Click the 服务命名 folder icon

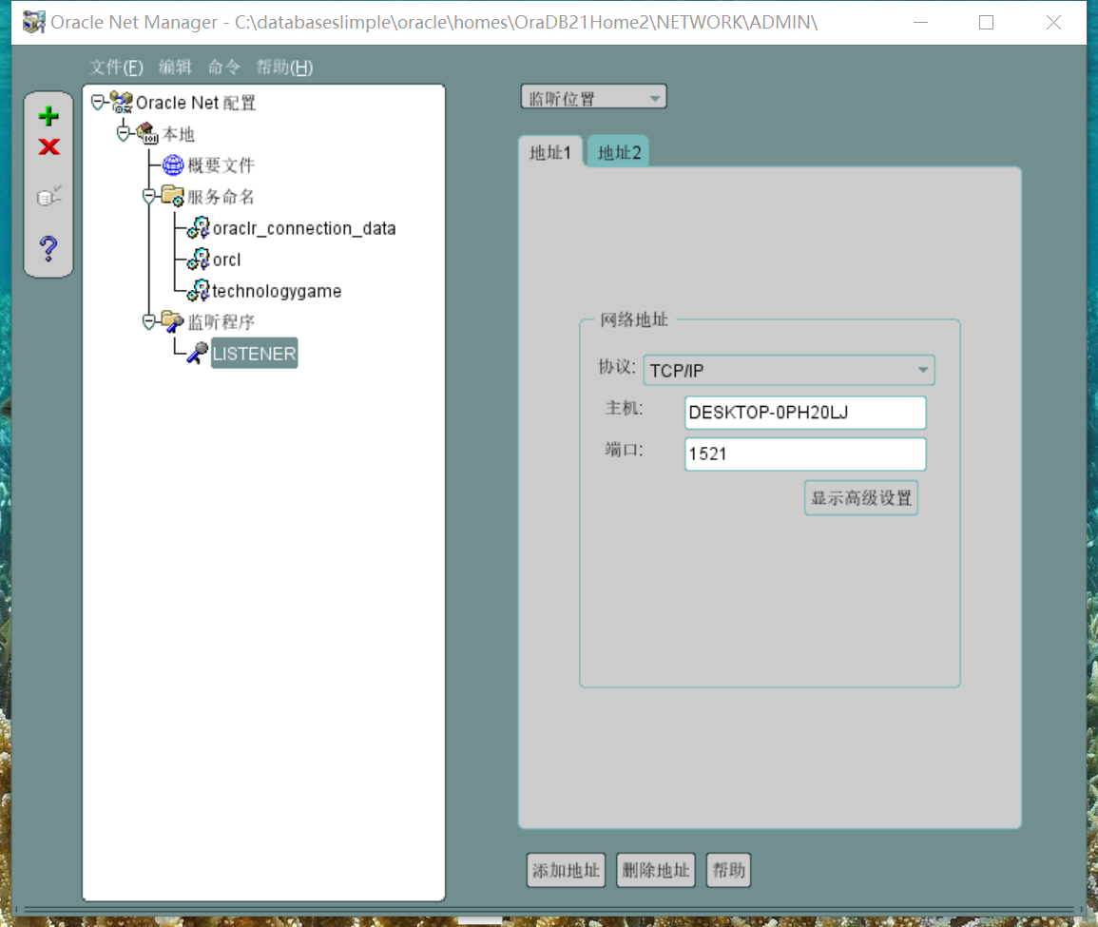(172, 195)
